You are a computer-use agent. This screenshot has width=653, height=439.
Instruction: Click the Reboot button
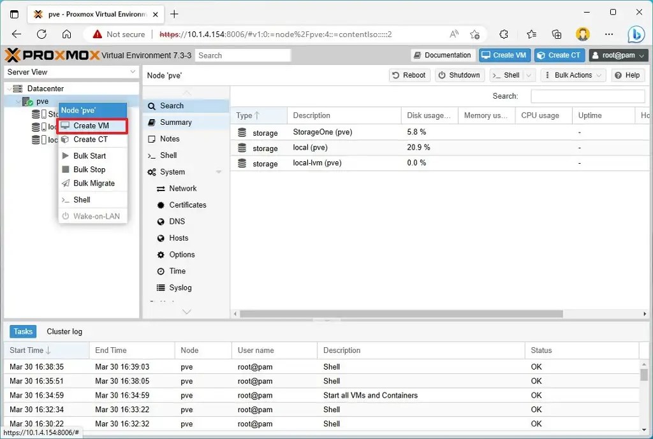pyautogui.click(x=409, y=75)
